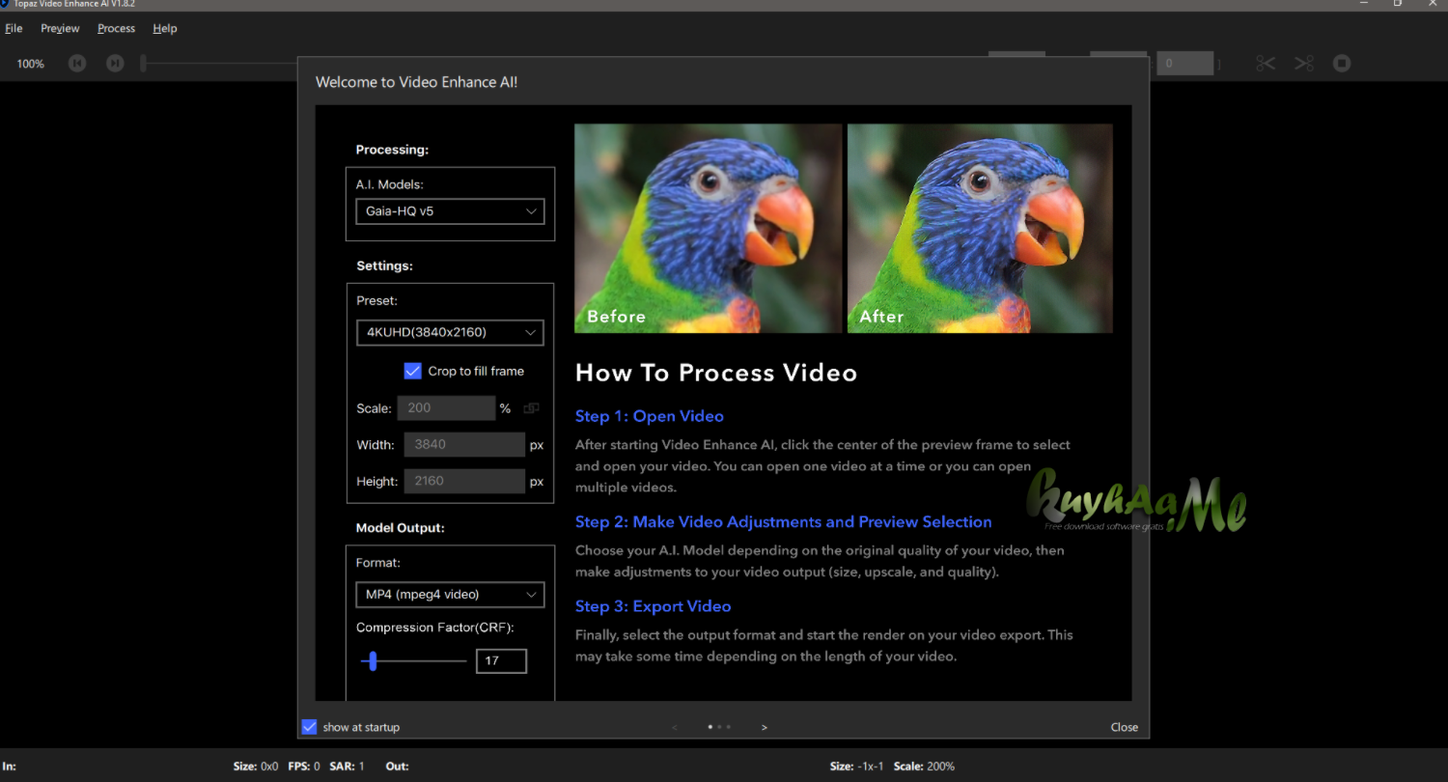
Task: Click the 100% zoom level text
Action: [x=31, y=64]
